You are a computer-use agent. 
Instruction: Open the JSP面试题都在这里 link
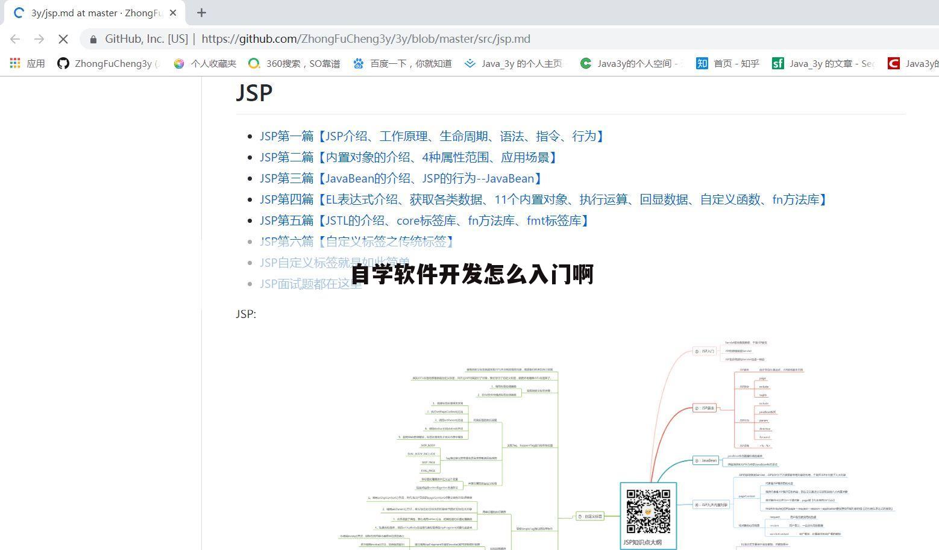point(310,284)
